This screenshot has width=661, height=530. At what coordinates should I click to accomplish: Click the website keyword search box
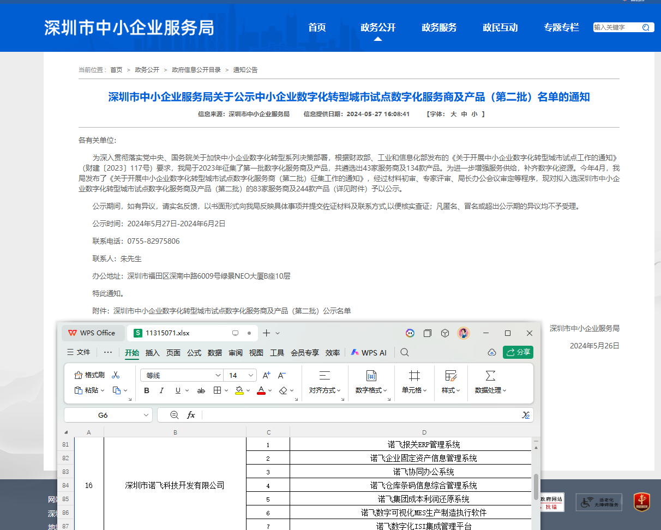tap(616, 27)
